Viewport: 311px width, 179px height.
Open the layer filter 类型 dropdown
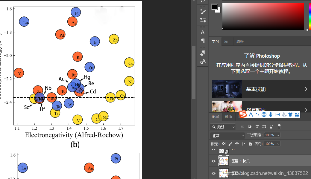click(223, 127)
